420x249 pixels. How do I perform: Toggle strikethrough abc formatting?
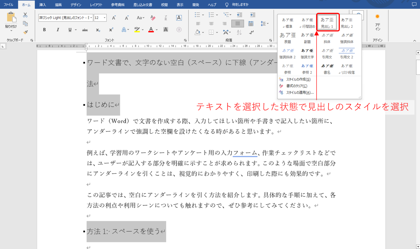(x=85, y=30)
